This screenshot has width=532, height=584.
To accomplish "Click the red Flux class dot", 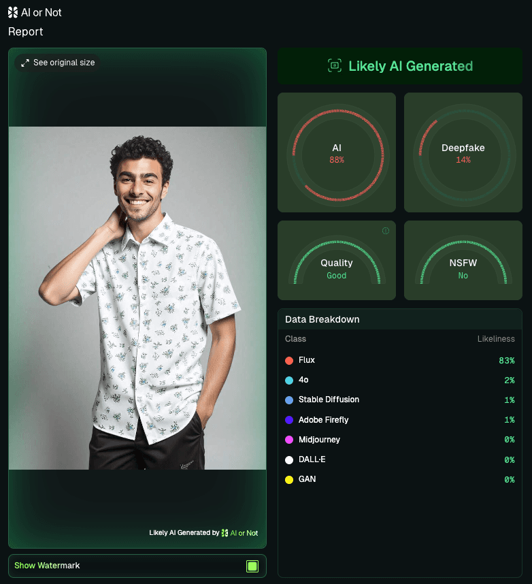I will click(289, 361).
